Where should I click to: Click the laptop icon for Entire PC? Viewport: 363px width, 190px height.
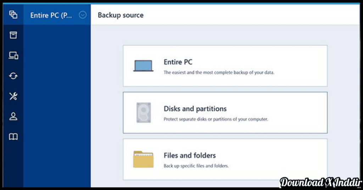(x=143, y=66)
